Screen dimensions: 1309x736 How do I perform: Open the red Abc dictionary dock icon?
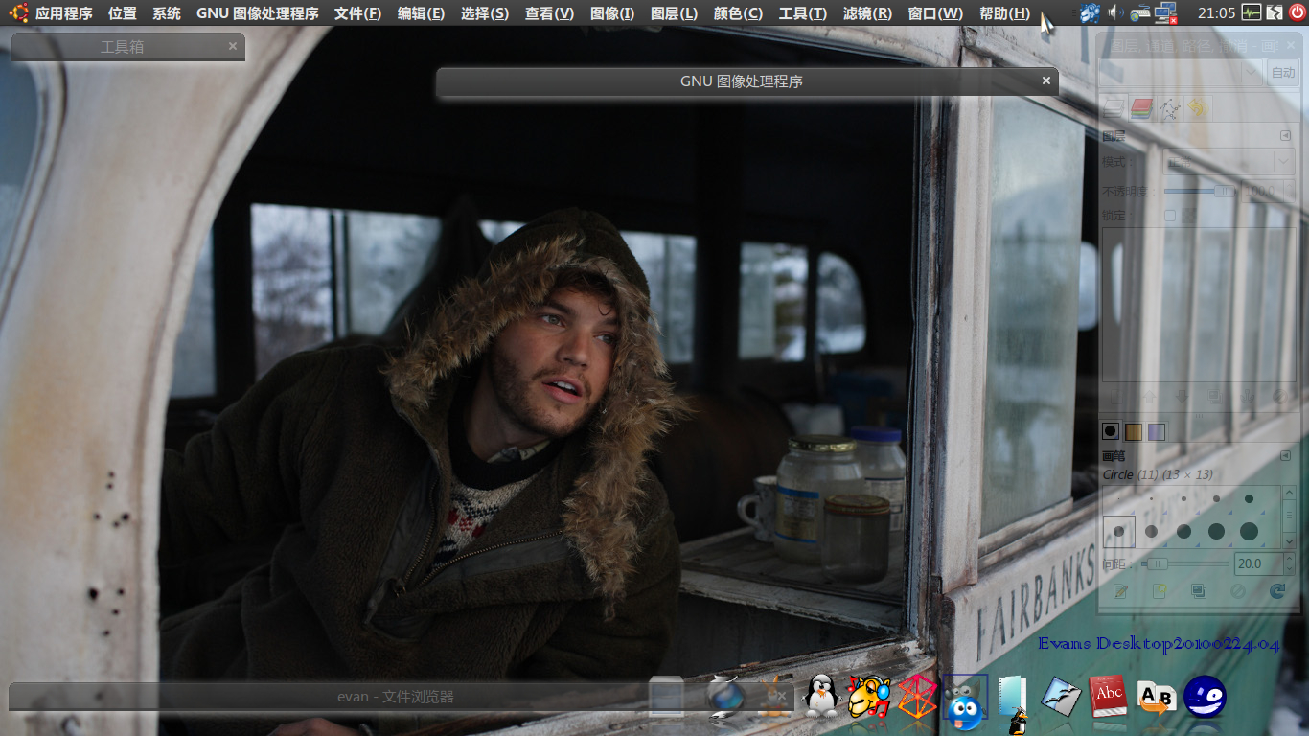1108,697
